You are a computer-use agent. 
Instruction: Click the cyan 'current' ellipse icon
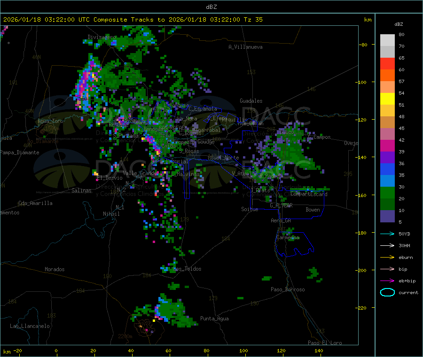click(x=387, y=292)
